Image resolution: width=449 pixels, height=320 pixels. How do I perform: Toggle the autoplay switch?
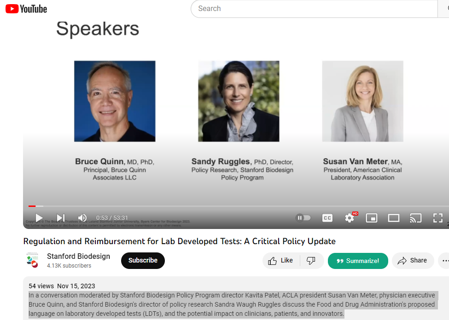[303, 218]
